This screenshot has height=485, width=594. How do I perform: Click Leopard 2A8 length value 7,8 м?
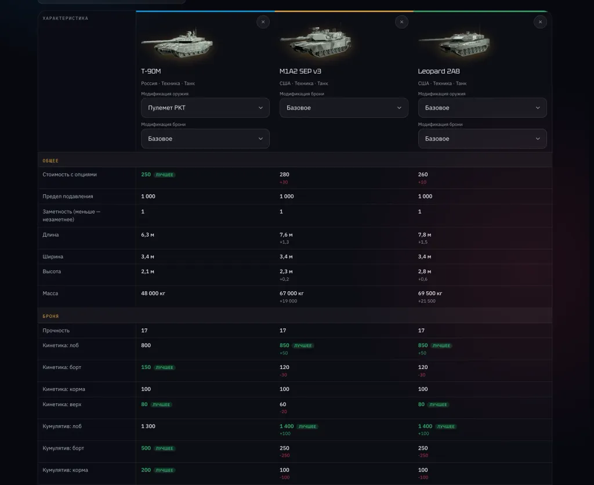click(x=425, y=234)
